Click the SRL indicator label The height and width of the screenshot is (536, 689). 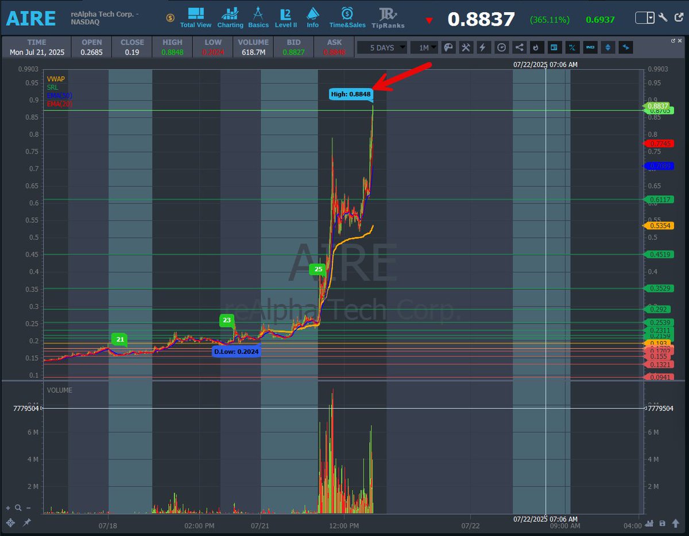[x=52, y=87]
